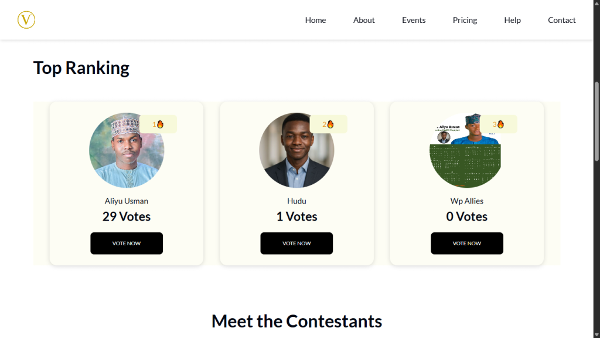Click the page vertical scrollbar

point(596,120)
